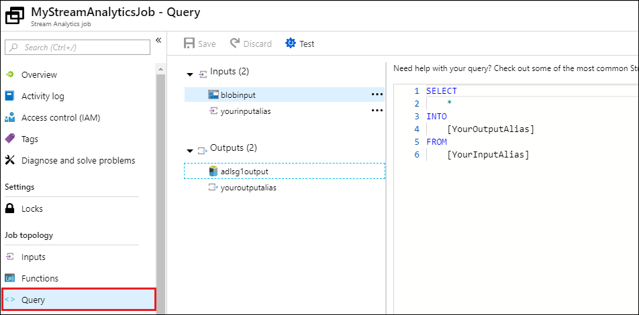The height and width of the screenshot is (315, 639).
Task: Click the yourinputalias input icon
Action: click(213, 111)
